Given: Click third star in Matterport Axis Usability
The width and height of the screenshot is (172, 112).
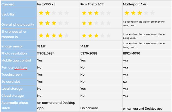Looking at the screenshot, I should (139, 13).
